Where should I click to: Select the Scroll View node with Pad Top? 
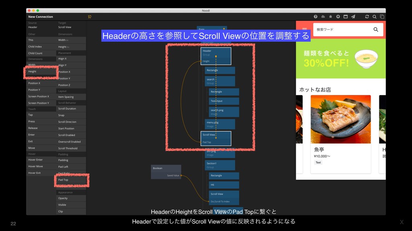click(x=216, y=138)
